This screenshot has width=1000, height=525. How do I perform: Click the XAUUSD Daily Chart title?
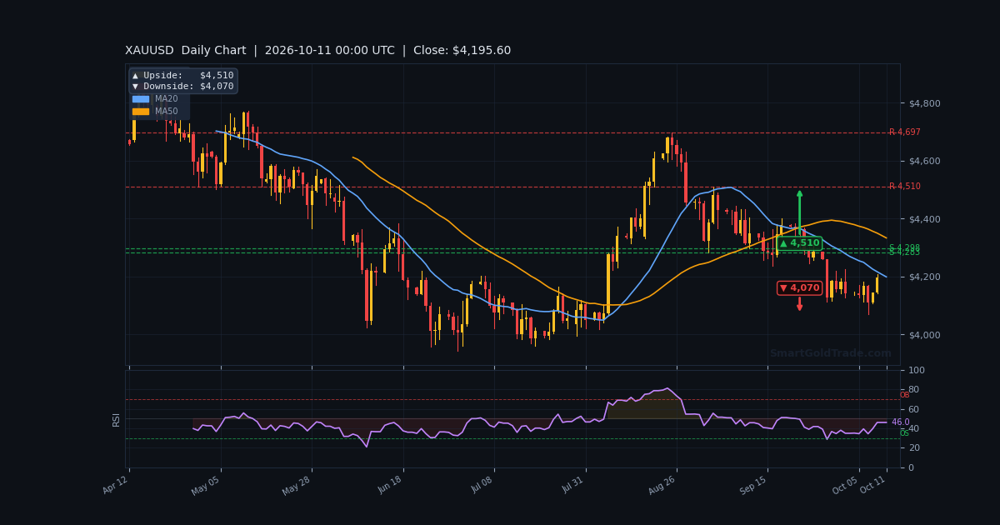(x=317, y=51)
